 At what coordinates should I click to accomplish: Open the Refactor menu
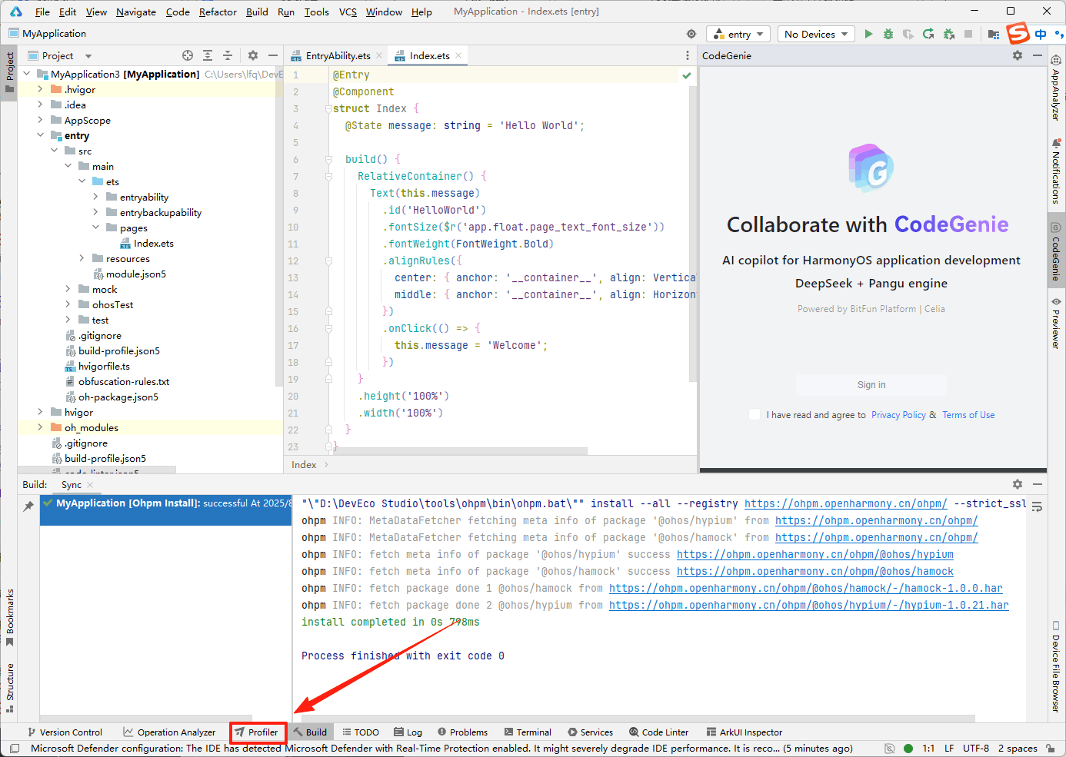tap(218, 12)
